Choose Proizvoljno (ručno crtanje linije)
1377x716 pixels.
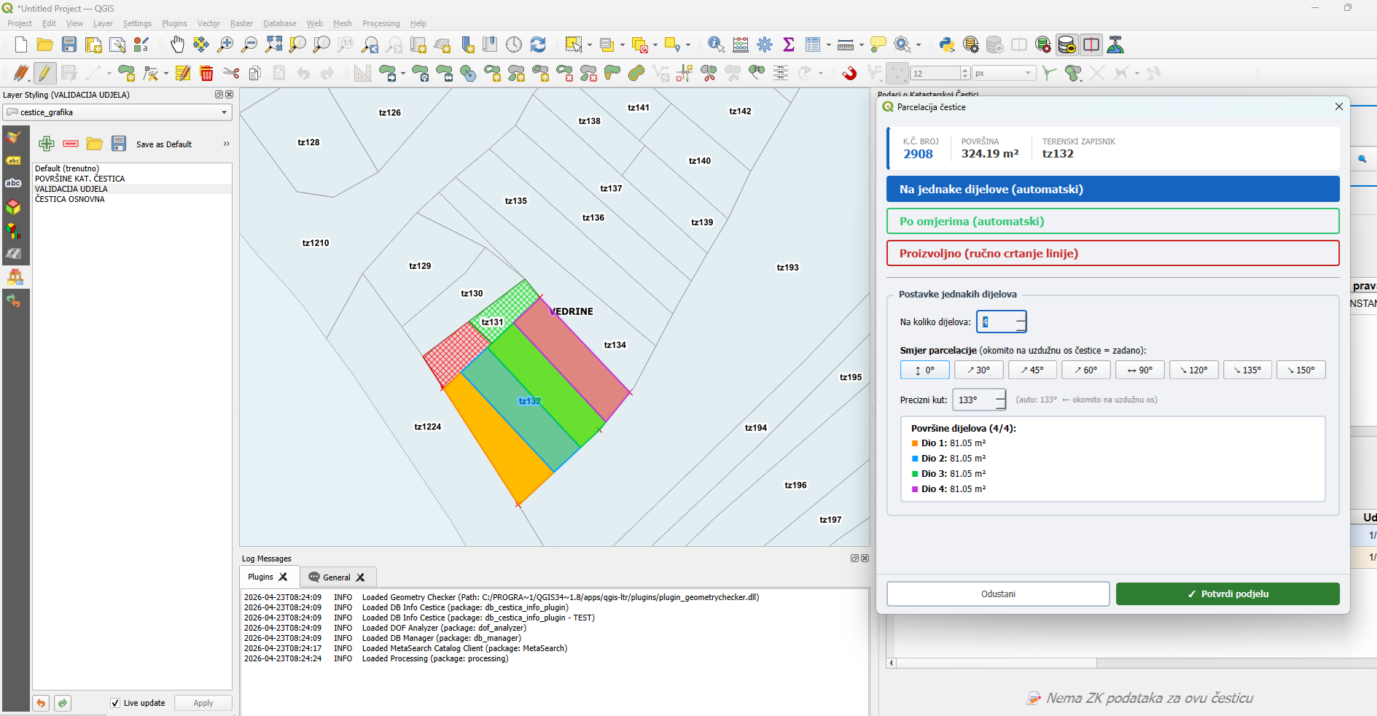click(x=1113, y=253)
